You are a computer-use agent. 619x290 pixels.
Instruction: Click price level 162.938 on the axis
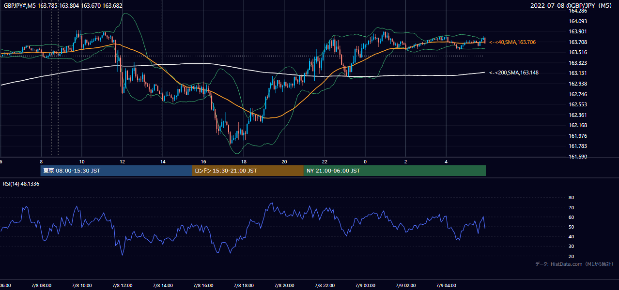click(577, 84)
